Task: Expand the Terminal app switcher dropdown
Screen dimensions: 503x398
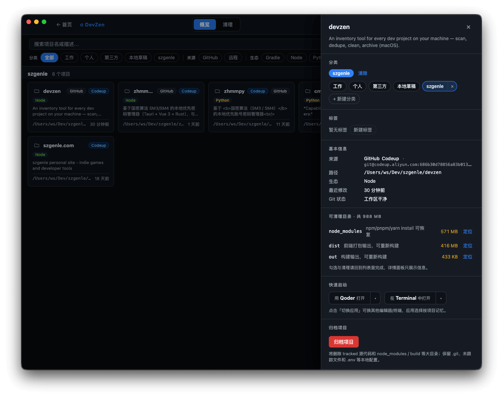Action: (441, 298)
